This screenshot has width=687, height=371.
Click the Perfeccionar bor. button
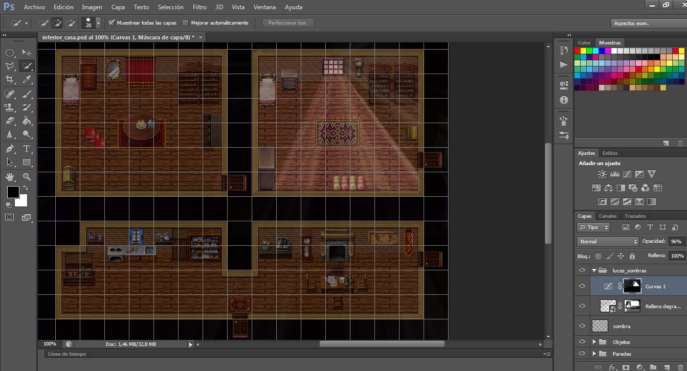(288, 23)
